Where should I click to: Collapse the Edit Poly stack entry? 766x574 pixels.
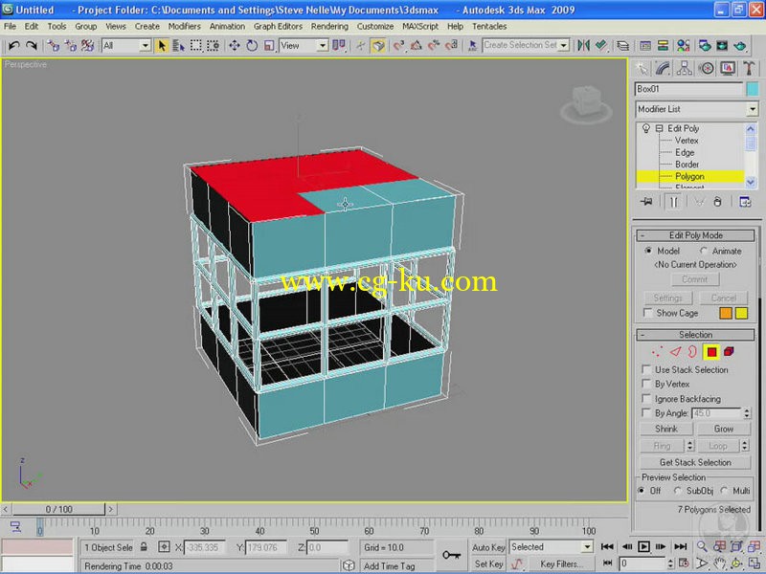pyautogui.click(x=659, y=128)
